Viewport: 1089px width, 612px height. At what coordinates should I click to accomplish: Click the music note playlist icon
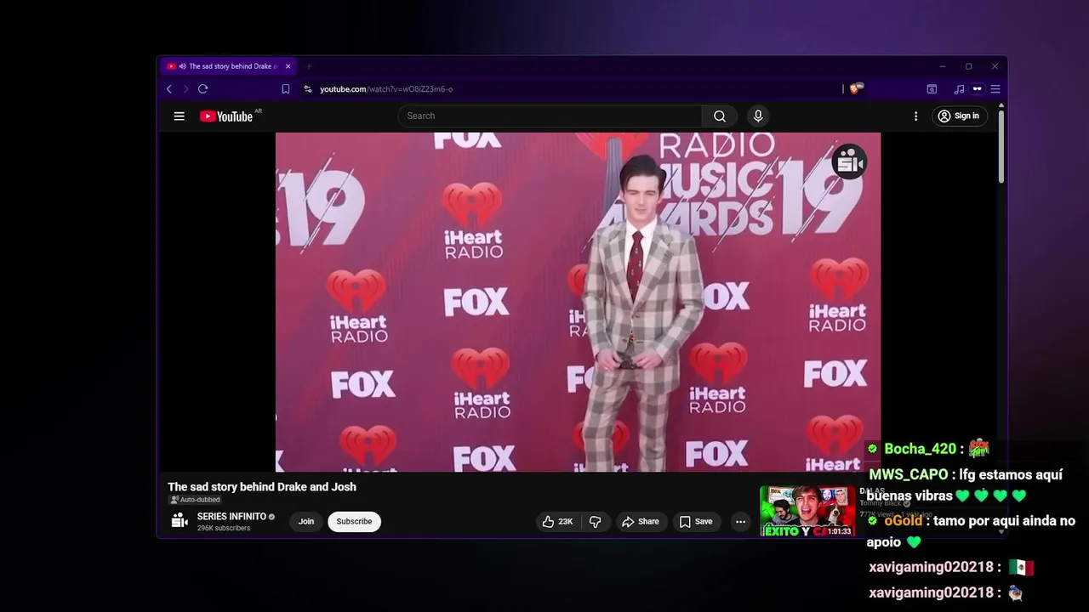point(959,89)
